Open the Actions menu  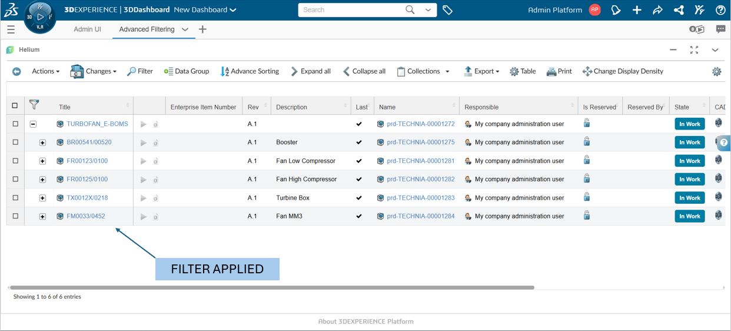pyautogui.click(x=45, y=71)
